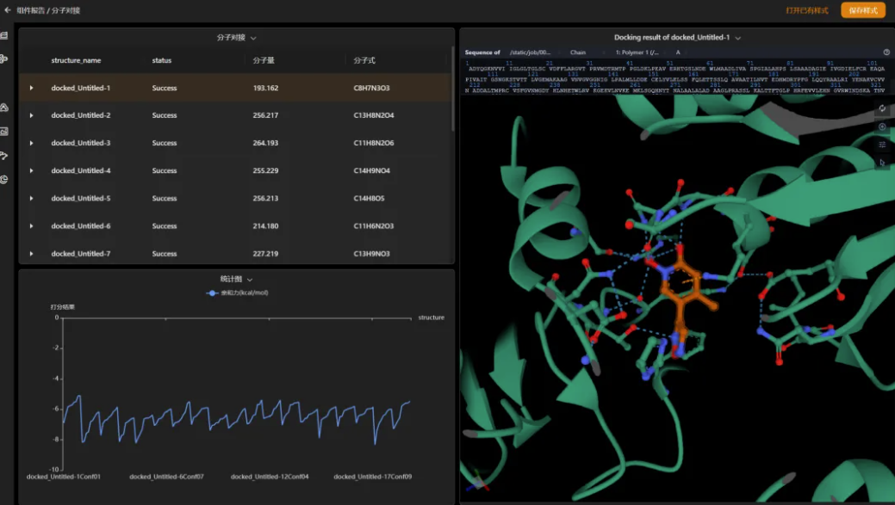
Task: Open the image panel icon in left sidebar
Action: point(4,131)
